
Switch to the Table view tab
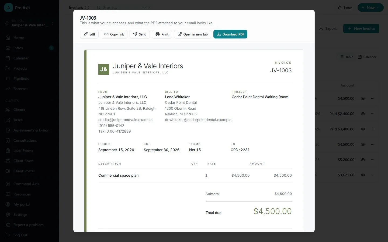[x=347, y=57]
